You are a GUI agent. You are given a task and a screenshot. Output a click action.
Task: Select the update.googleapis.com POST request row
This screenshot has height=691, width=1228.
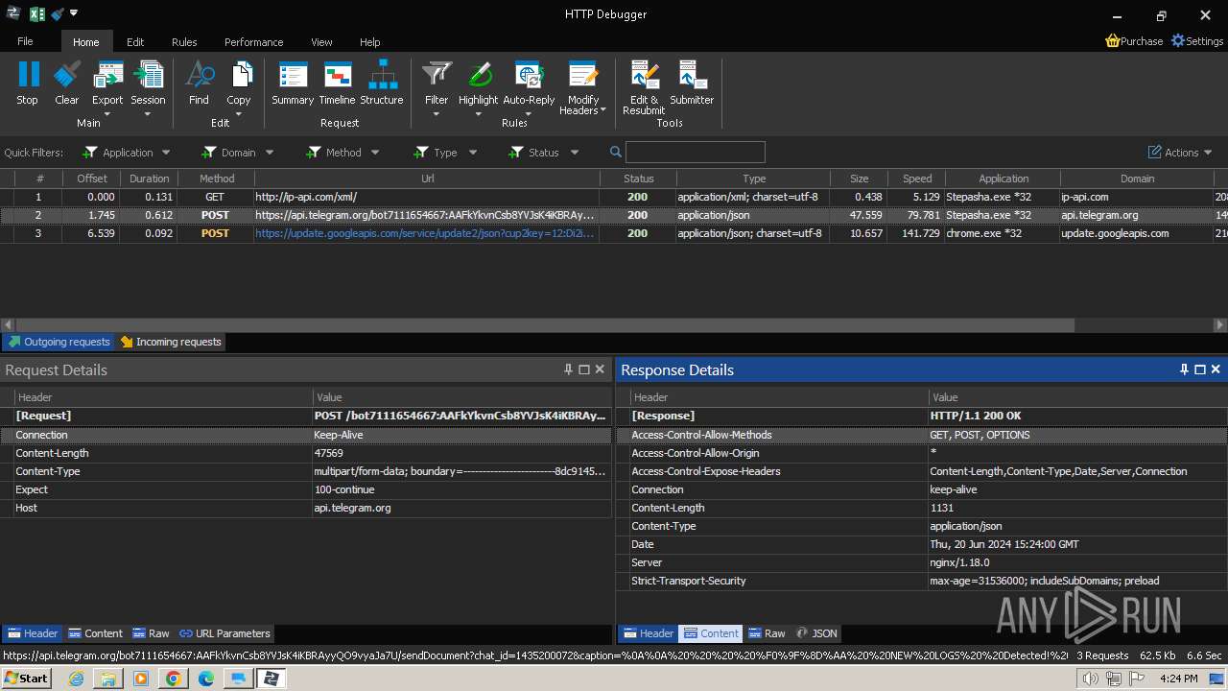pos(614,233)
